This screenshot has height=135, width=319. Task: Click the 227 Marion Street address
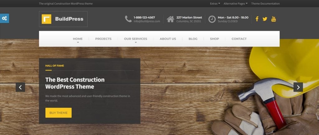(x=189, y=17)
